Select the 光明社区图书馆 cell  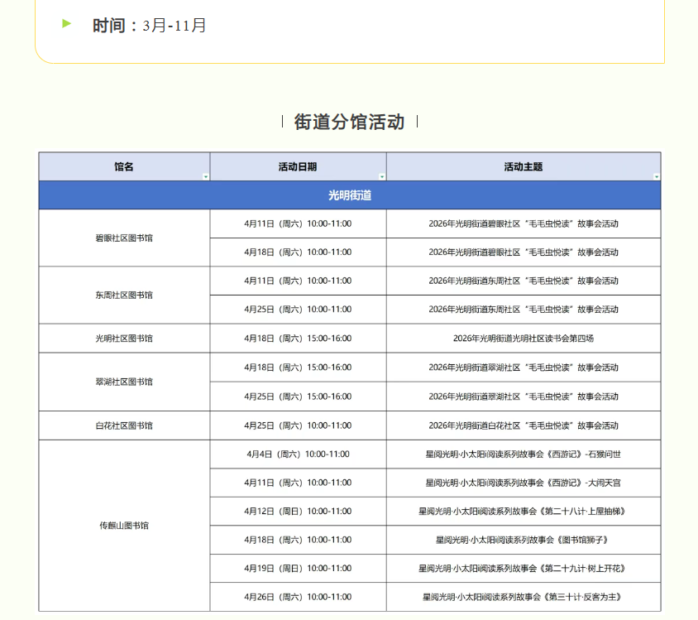(x=124, y=339)
